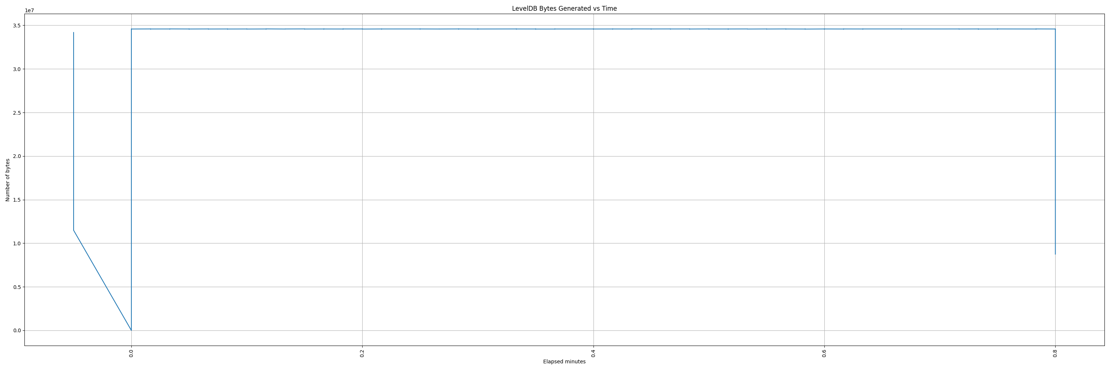This screenshot has height=370, width=1110.
Task: Click the 'Elapsed minutes' x-axis label
Action: coord(564,362)
